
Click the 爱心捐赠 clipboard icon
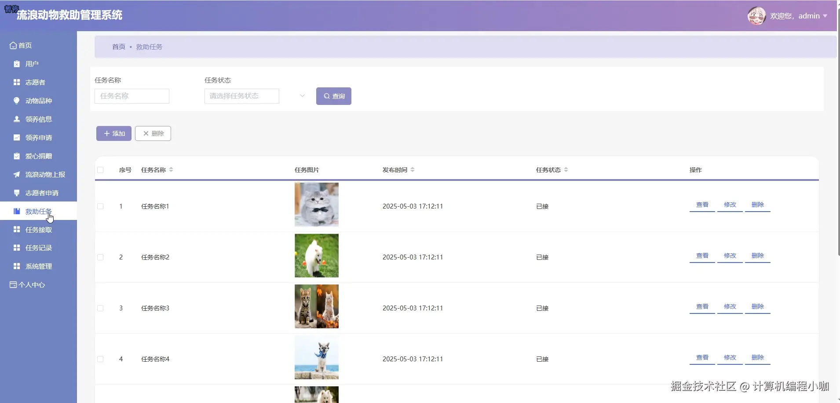[17, 156]
